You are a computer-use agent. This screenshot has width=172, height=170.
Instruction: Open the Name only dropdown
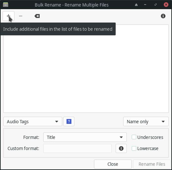[146, 121]
